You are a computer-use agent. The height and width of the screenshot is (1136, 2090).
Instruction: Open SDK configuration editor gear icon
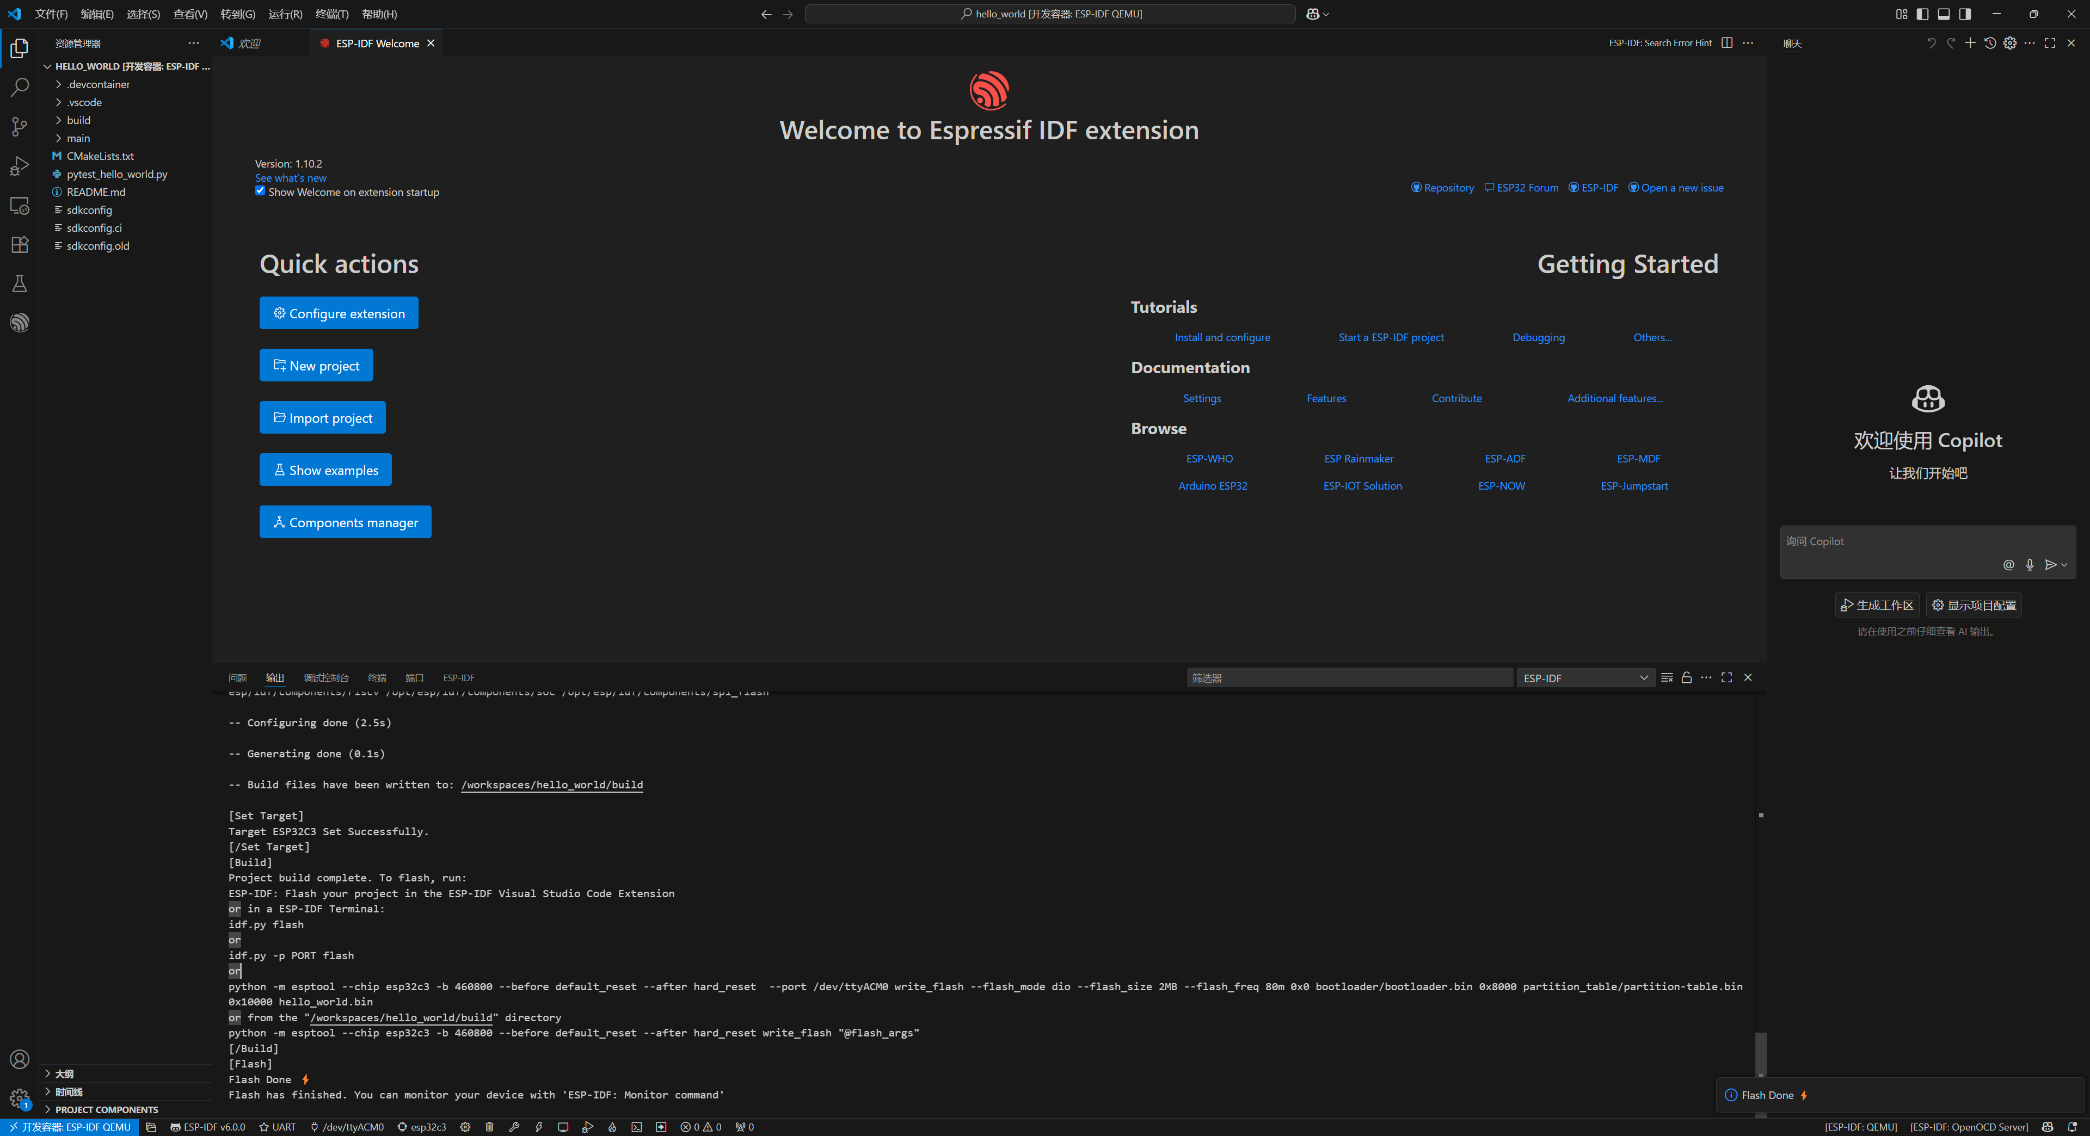pyautogui.click(x=465, y=1127)
